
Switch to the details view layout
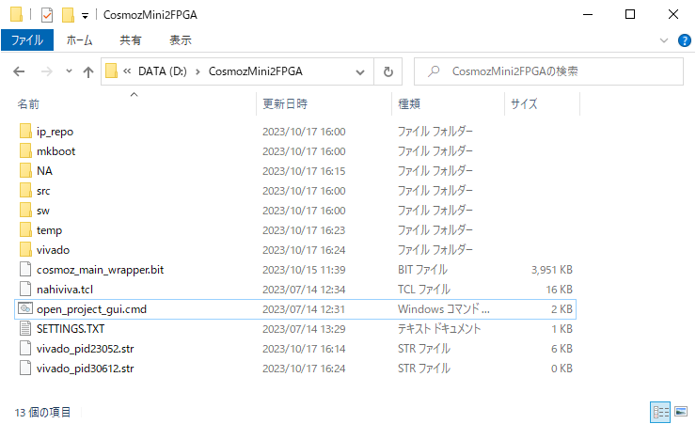click(658, 412)
